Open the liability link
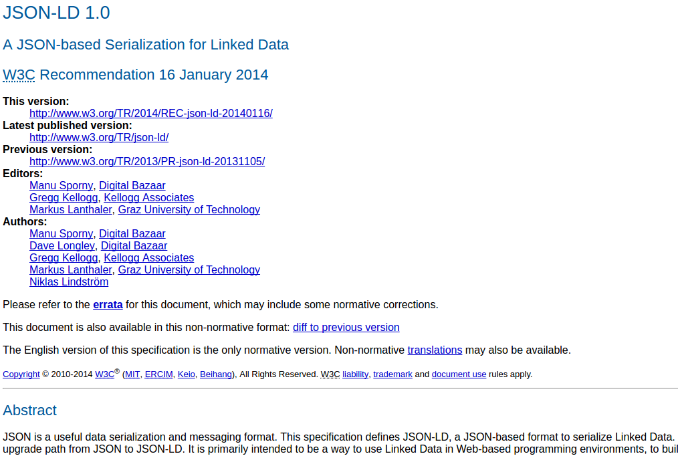This screenshot has height=456, width=678. 356,374
